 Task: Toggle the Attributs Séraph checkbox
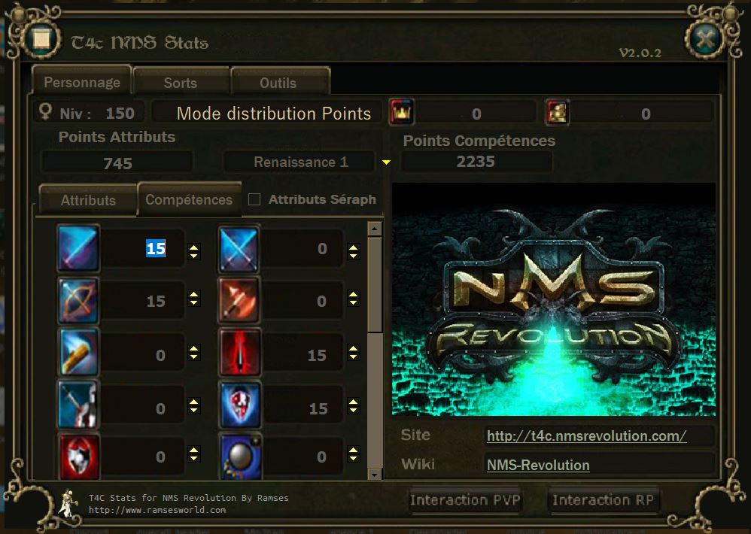[x=254, y=199]
